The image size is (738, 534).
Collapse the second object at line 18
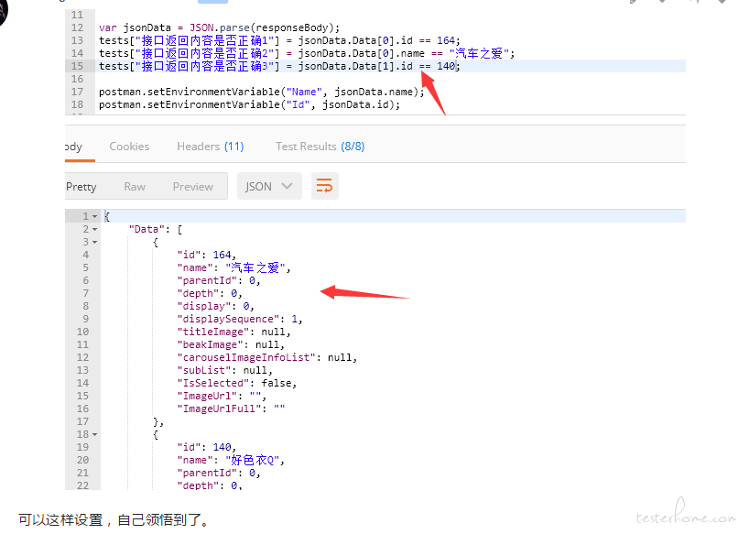tap(94, 435)
